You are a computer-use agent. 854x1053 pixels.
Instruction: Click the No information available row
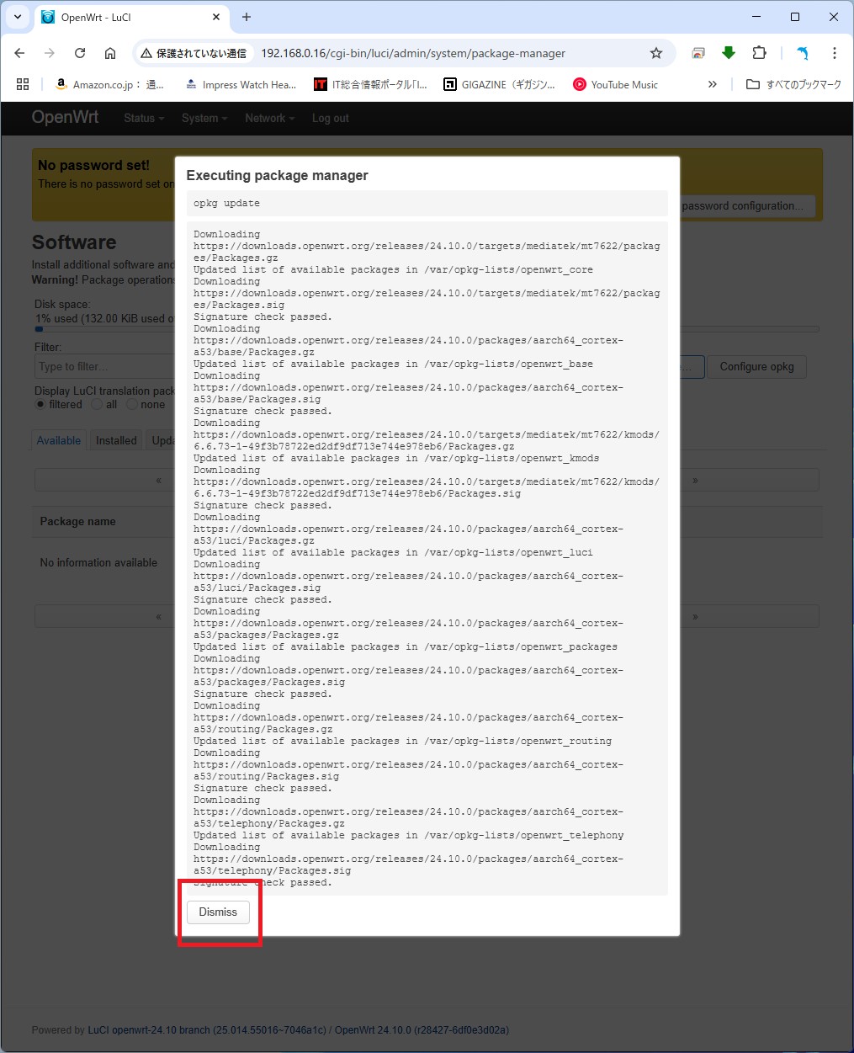click(x=427, y=562)
